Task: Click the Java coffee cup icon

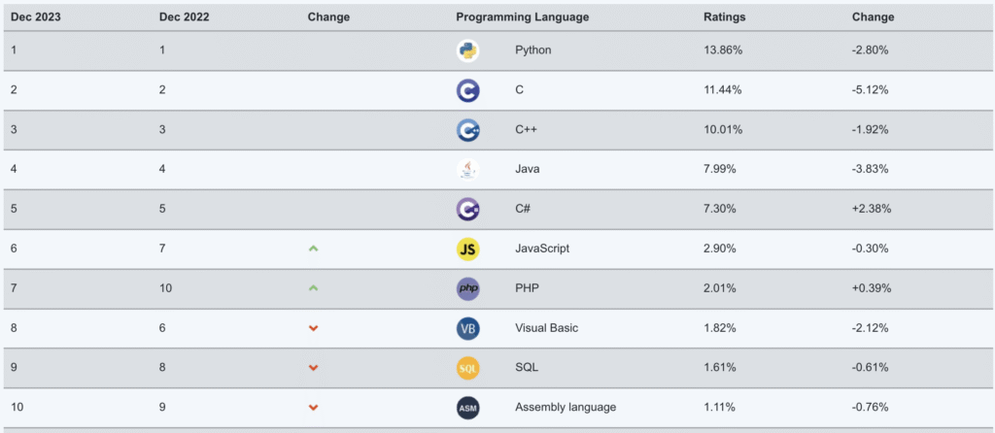Action: (468, 169)
